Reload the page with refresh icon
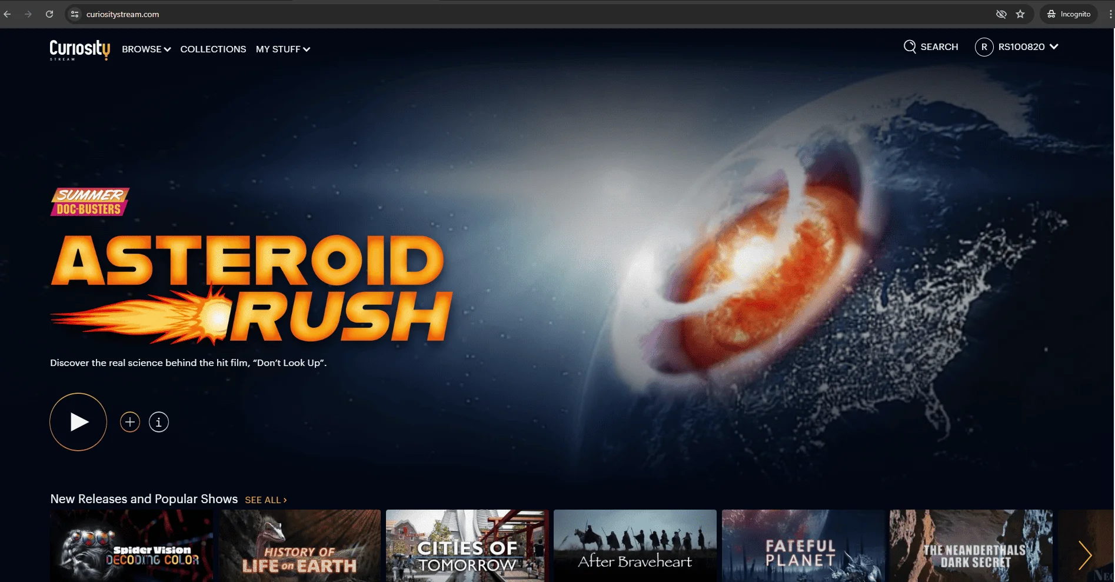This screenshot has width=1115, height=582. click(49, 14)
